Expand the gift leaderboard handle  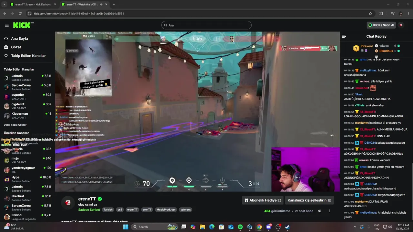(376, 57)
